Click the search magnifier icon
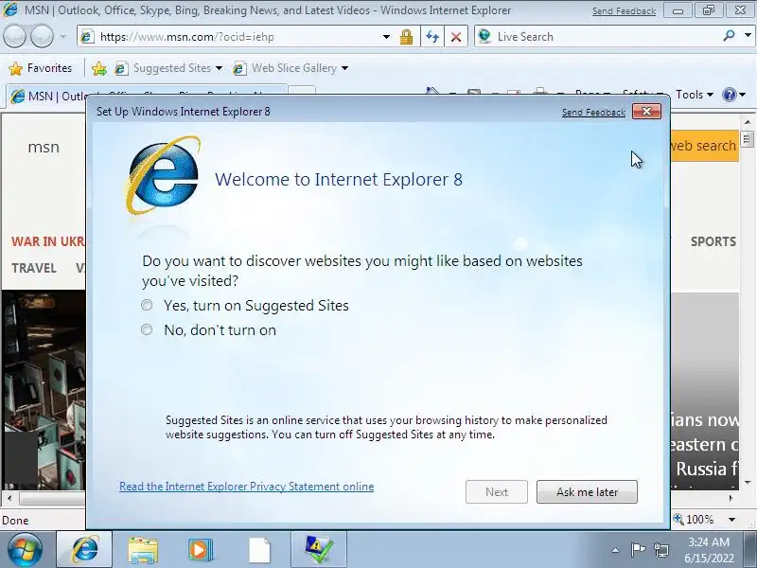Viewport: 757px width, 568px height. [x=729, y=36]
